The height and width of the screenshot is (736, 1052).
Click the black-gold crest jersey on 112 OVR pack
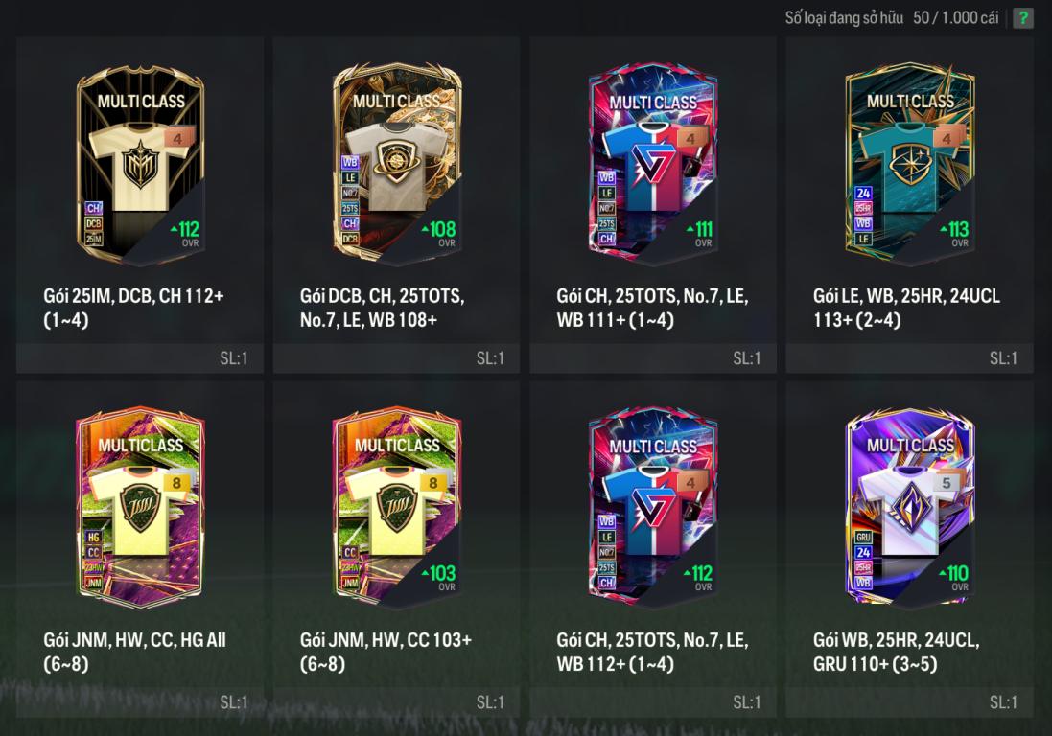(140, 166)
